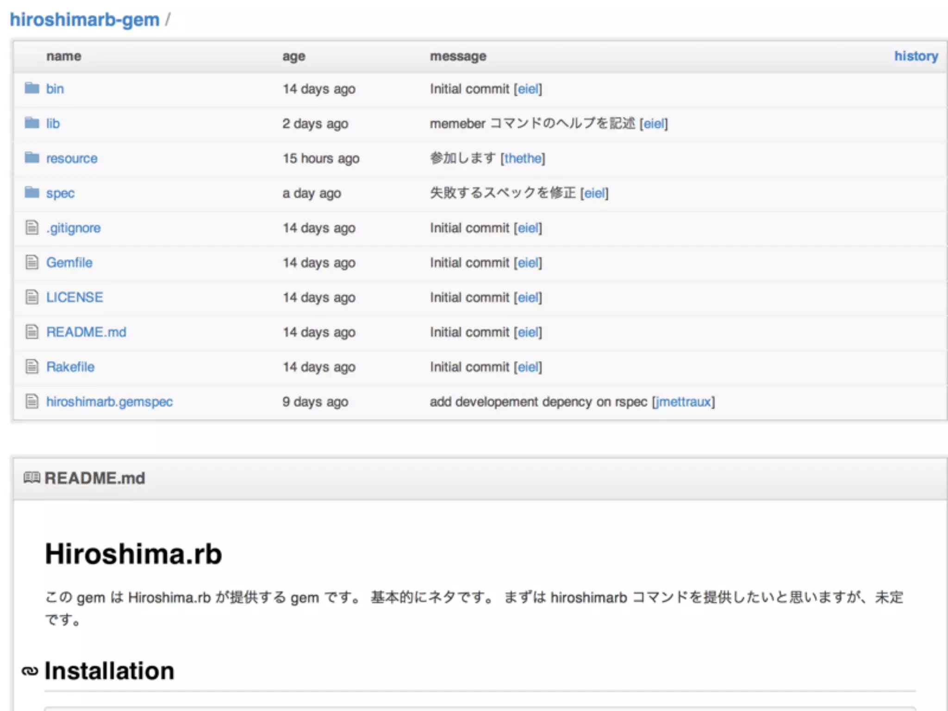Open the hiroshimarb-gem breadcrumb link

(85, 20)
